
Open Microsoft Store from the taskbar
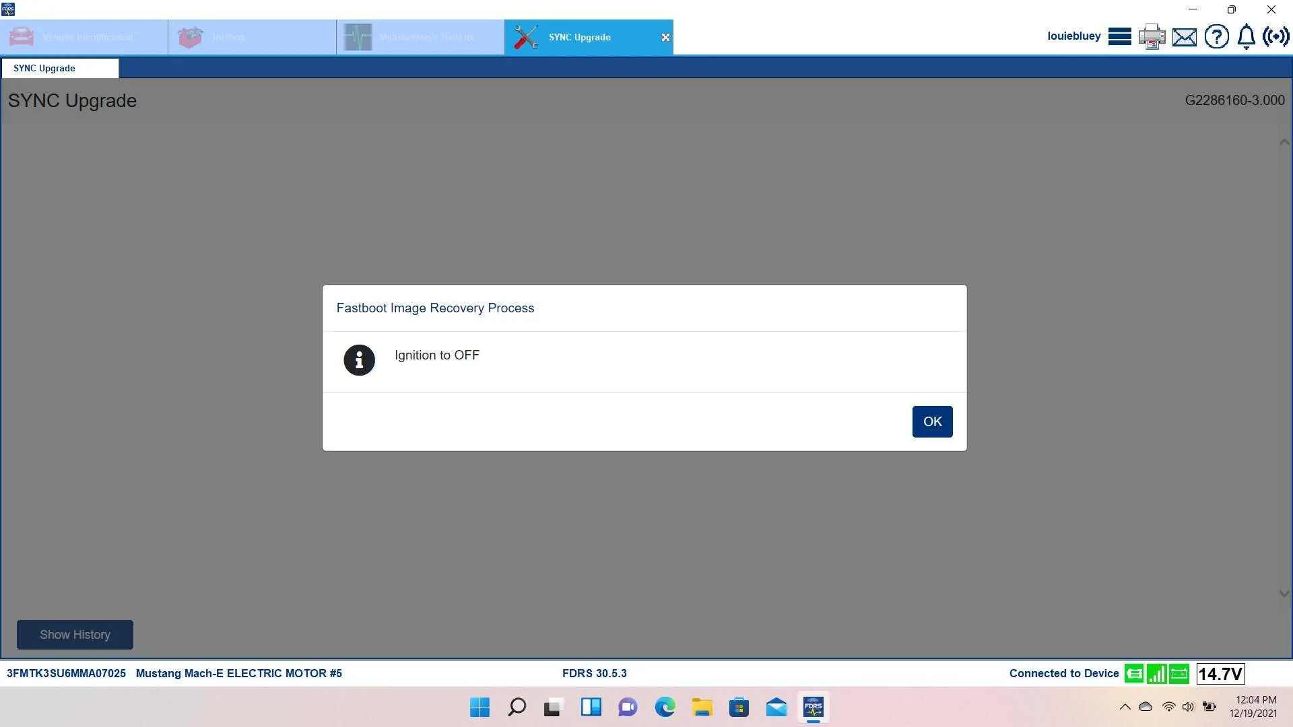739,707
